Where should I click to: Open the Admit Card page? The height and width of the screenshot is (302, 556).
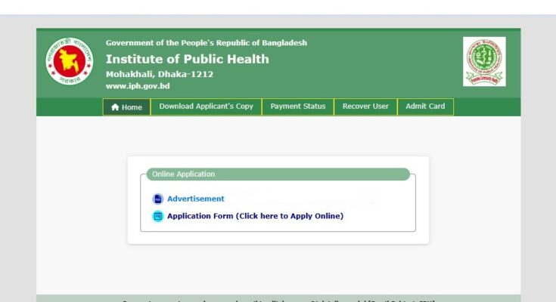coord(425,106)
